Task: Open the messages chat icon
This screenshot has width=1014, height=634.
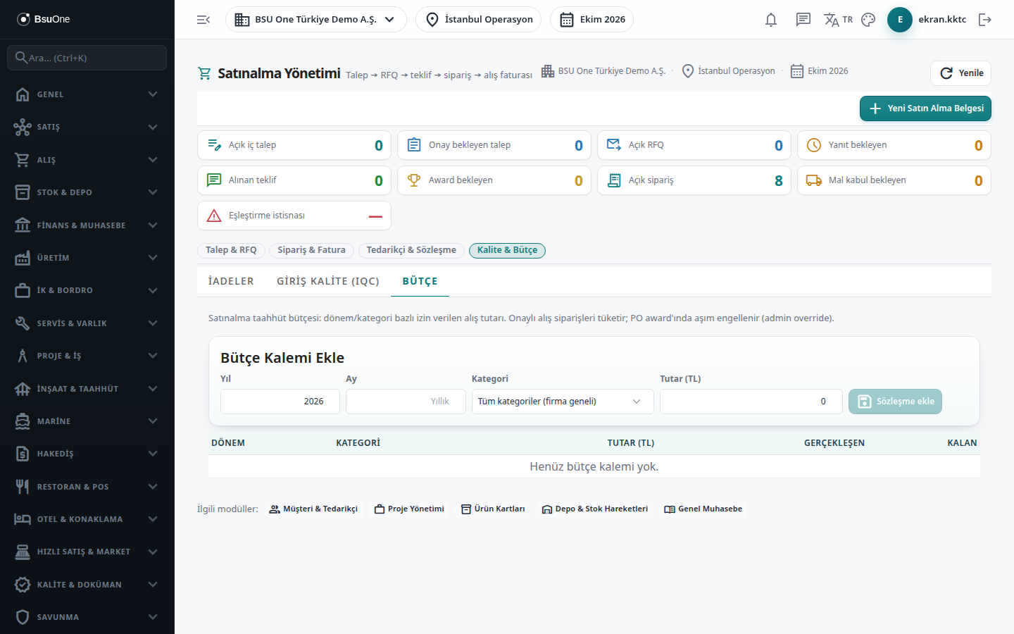Action: (x=803, y=20)
